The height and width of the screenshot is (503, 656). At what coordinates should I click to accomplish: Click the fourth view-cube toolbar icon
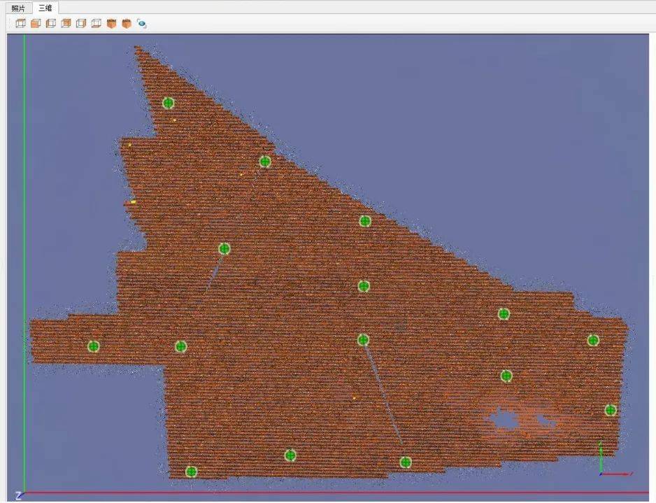[66, 23]
